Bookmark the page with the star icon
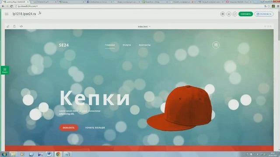 pos(269,6)
